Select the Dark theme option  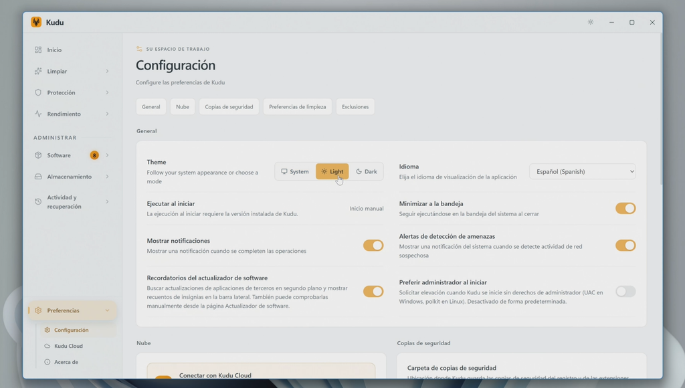(x=367, y=171)
